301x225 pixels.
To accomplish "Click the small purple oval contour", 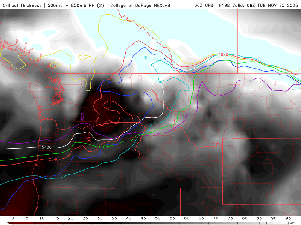I will [82, 117].
